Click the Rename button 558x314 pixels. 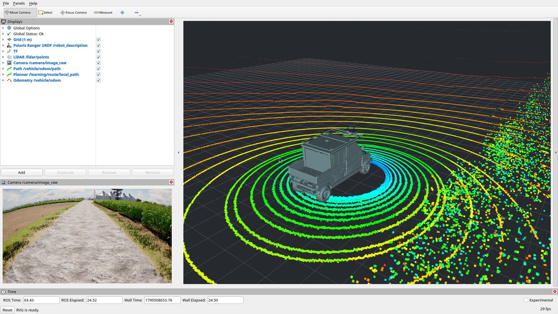tap(153, 173)
